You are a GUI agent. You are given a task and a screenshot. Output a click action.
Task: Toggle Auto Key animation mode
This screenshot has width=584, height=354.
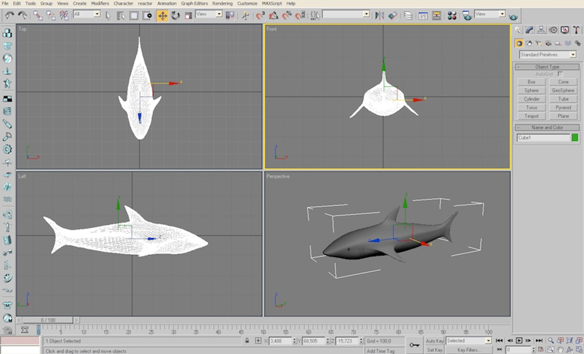pos(434,341)
